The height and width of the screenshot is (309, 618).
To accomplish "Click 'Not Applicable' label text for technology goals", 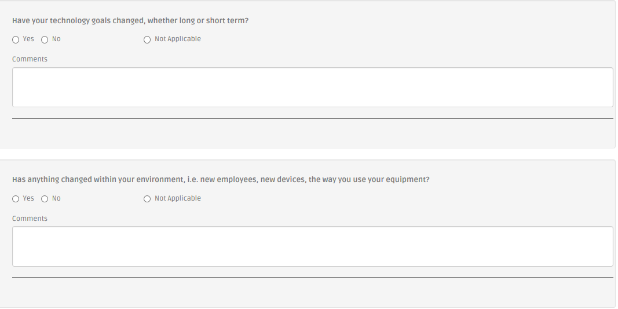I will pos(178,39).
